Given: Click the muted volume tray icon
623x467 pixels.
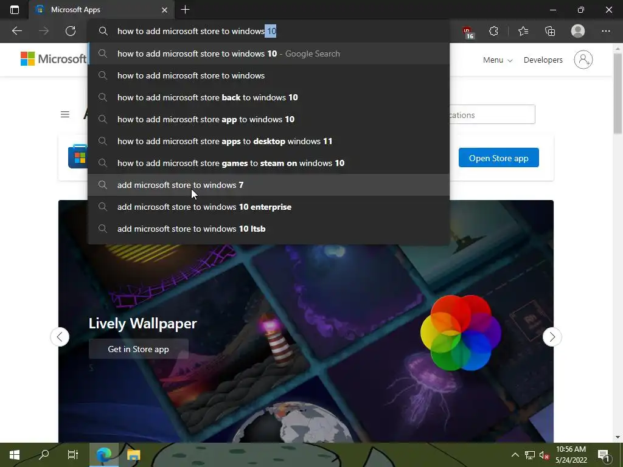Looking at the screenshot, I should pos(544,455).
